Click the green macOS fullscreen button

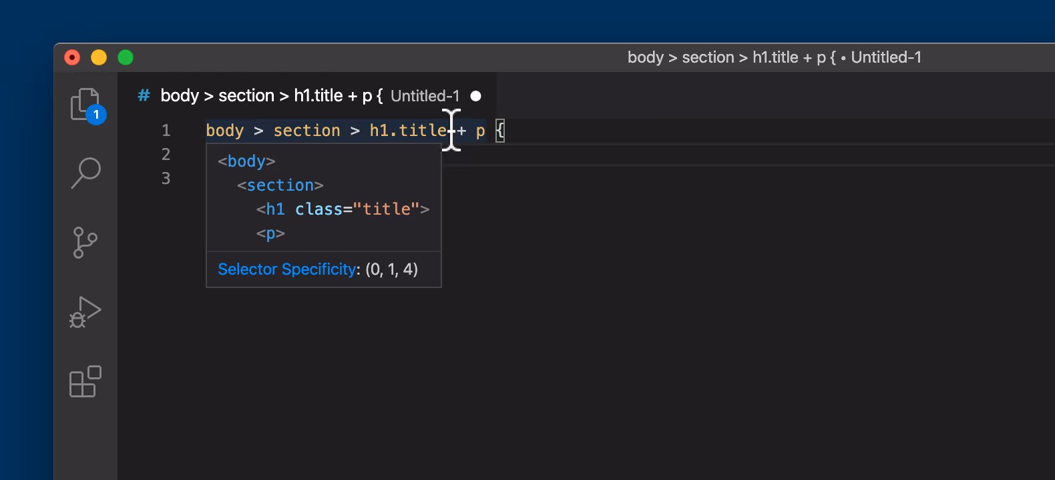coord(126,57)
